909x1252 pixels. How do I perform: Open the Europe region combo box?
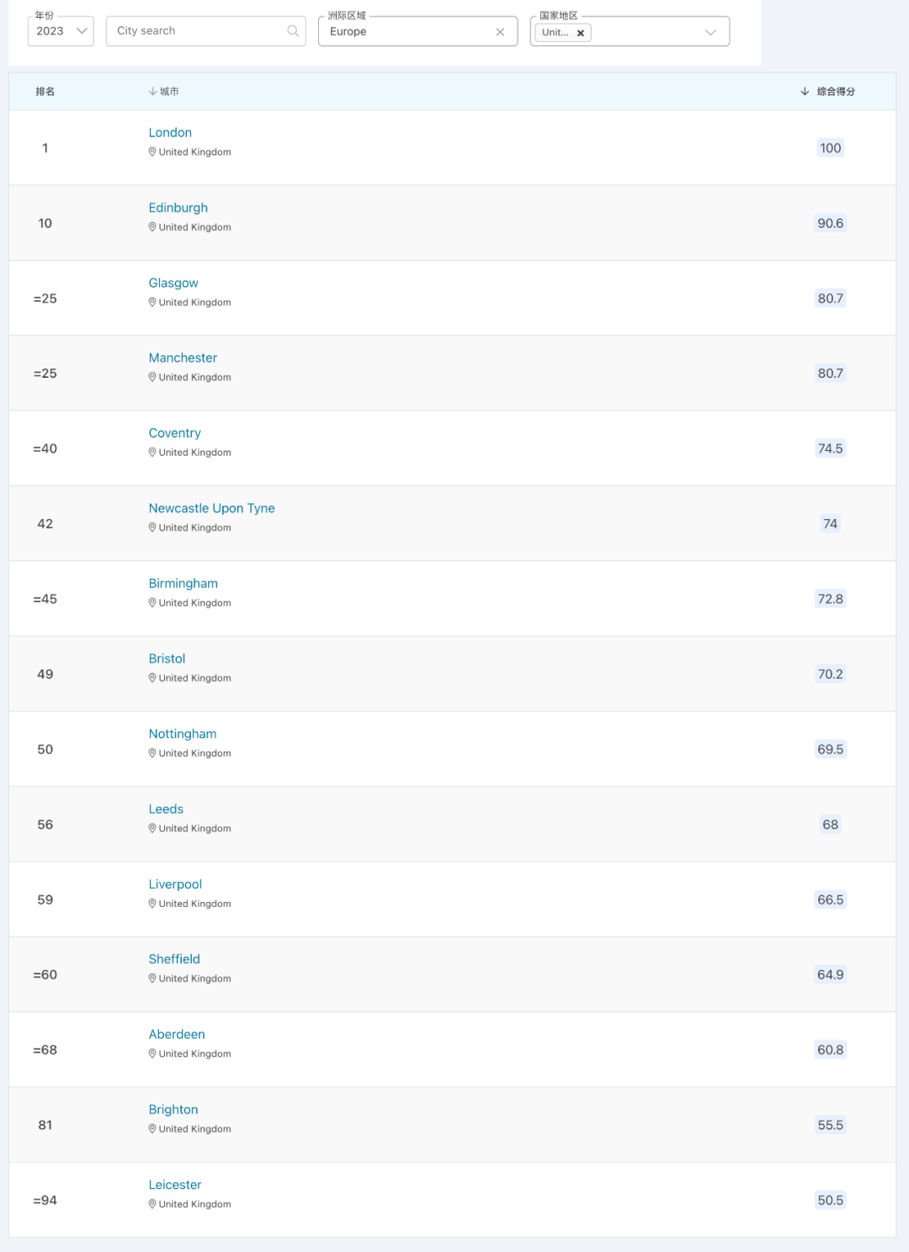[x=417, y=31]
